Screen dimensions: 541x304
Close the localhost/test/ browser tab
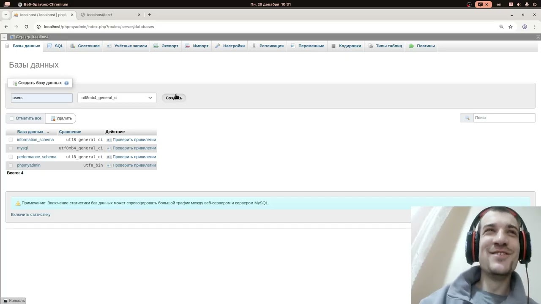pyautogui.click(x=139, y=15)
